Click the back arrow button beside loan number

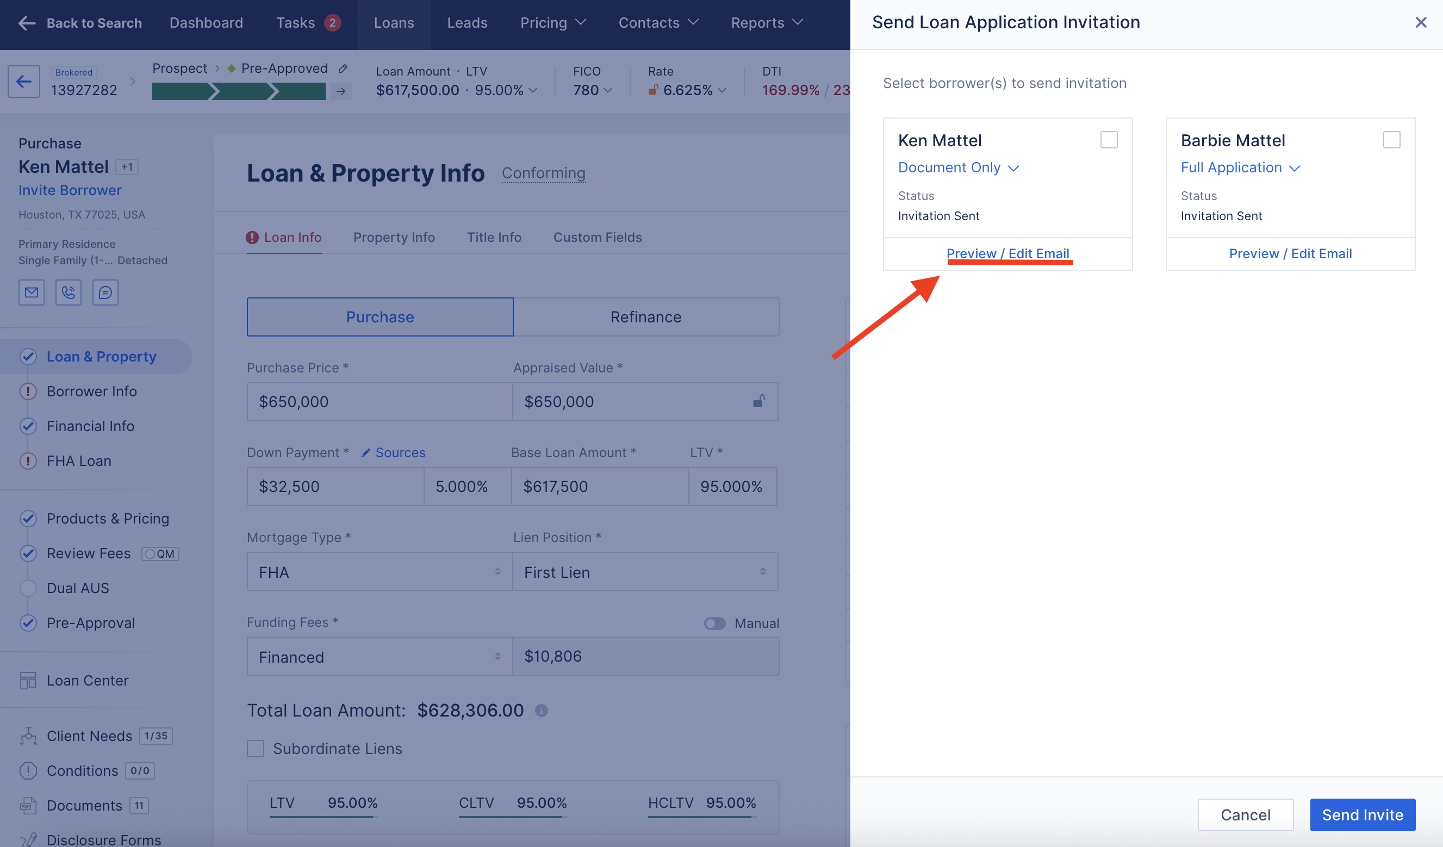24,82
